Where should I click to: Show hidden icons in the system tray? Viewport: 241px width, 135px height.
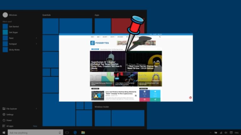coord(211,132)
